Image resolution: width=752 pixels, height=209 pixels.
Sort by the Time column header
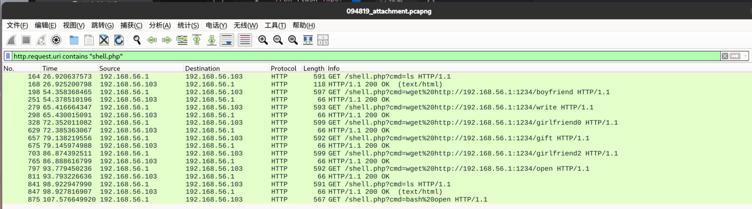(70, 68)
